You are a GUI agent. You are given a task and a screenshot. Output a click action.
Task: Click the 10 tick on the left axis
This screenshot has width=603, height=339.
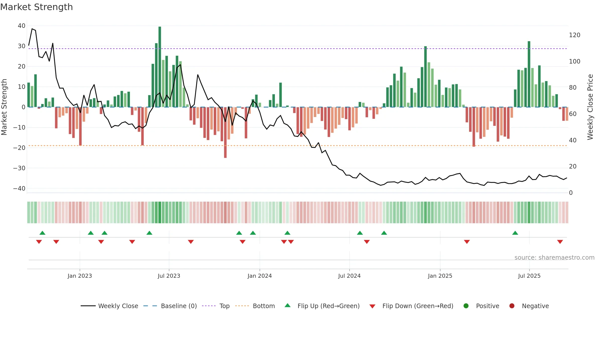(x=22, y=87)
